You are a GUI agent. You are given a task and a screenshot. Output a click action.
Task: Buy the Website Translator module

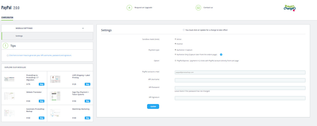pyautogui.click(x=41, y=101)
